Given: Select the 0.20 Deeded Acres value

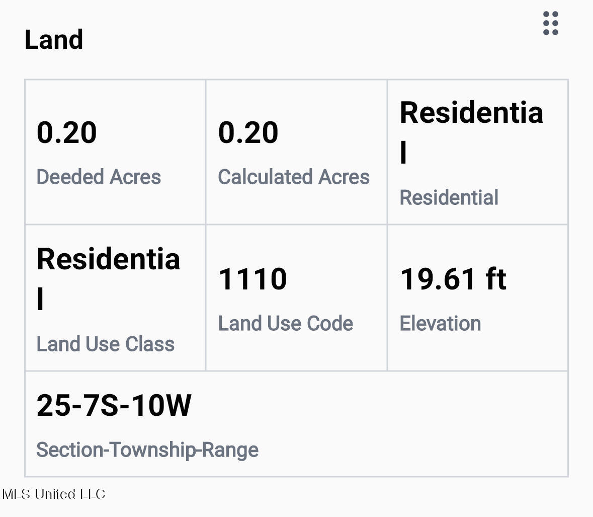Looking at the screenshot, I should click(x=66, y=132).
